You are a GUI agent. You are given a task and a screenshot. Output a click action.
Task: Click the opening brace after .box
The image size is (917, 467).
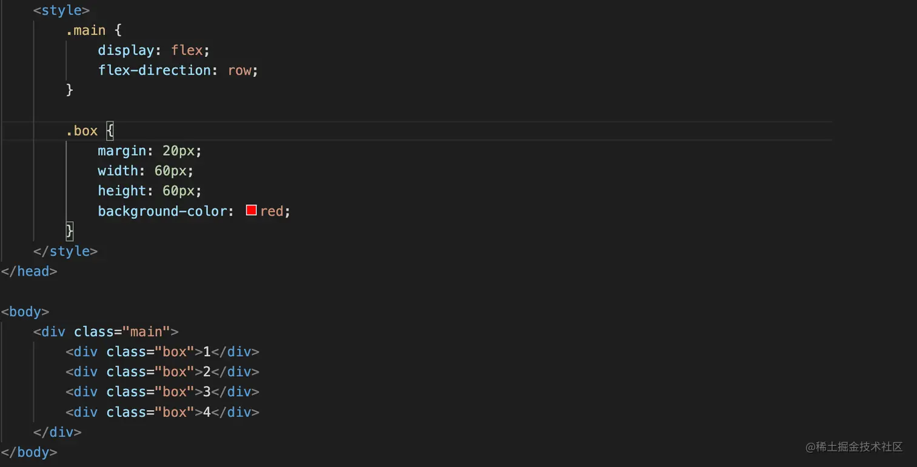tap(110, 131)
